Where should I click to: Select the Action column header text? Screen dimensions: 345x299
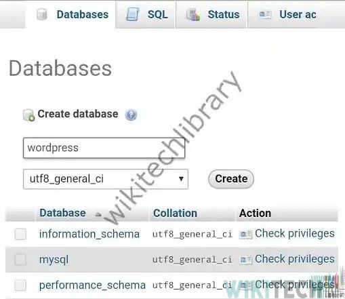(255, 213)
